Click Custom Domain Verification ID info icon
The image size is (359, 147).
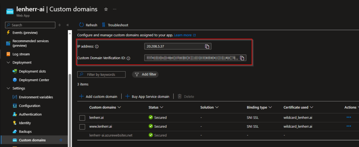tap(128, 58)
